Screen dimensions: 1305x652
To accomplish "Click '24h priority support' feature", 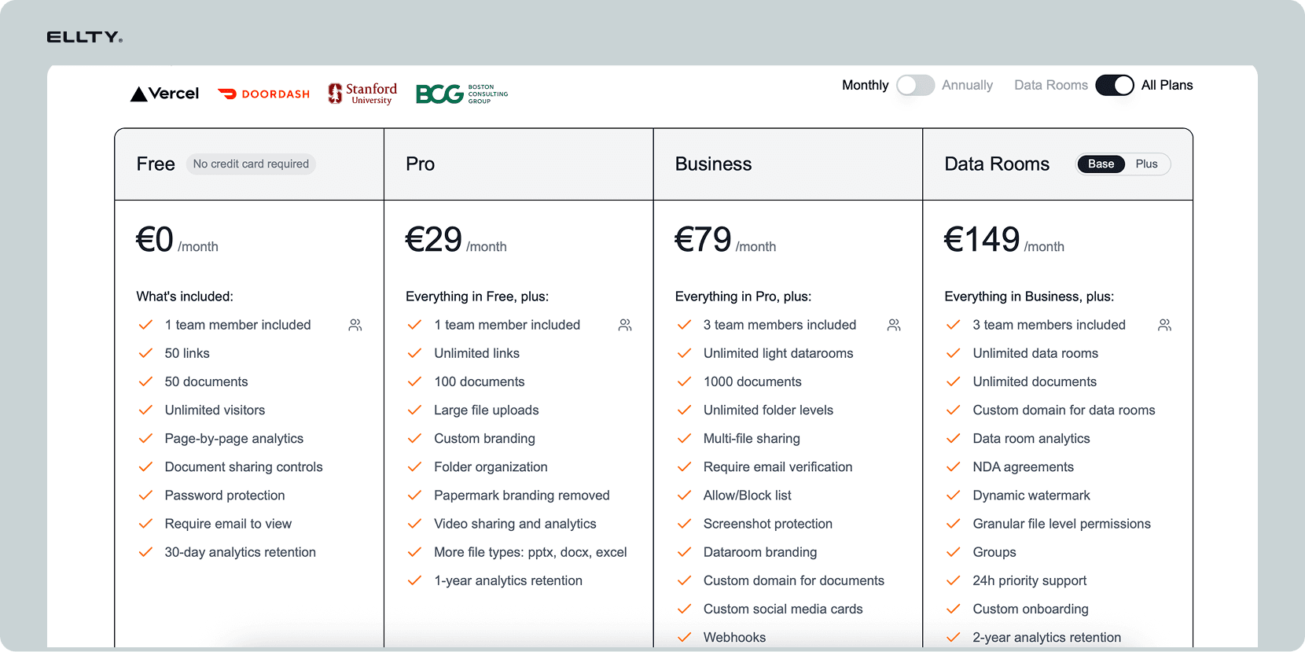I will (x=1029, y=580).
